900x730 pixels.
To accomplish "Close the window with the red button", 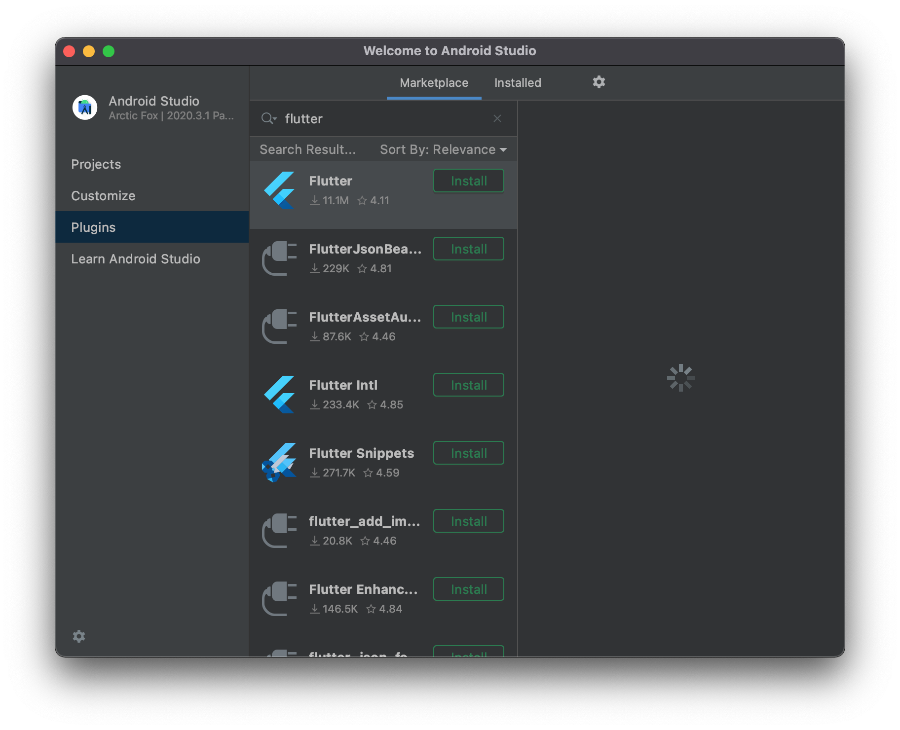I will 69,51.
